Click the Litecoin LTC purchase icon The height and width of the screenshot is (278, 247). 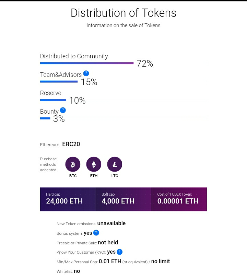[x=115, y=164]
